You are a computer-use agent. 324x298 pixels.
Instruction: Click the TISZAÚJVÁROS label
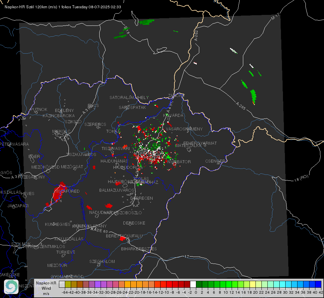click(81, 155)
